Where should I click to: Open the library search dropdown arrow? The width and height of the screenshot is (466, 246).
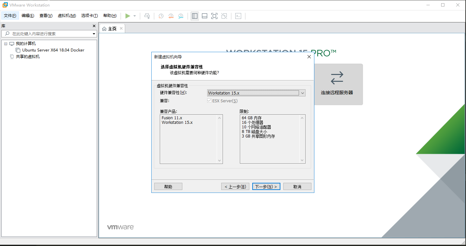[x=94, y=34]
